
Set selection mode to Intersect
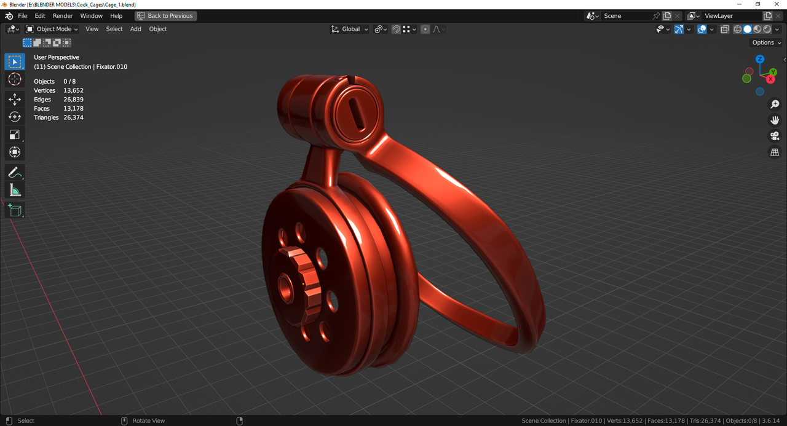tap(66, 42)
